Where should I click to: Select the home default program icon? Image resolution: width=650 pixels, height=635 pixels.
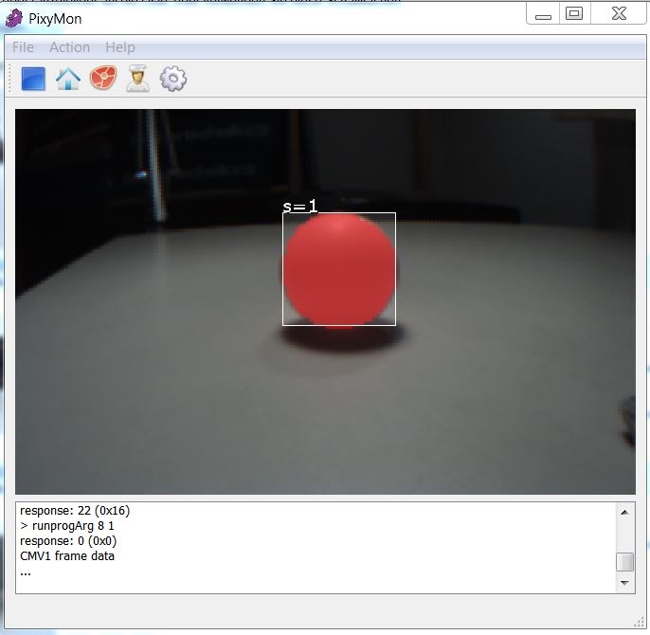click(x=68, y=79)
